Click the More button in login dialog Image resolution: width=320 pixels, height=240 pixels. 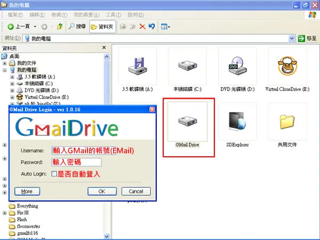pos(27,191)
